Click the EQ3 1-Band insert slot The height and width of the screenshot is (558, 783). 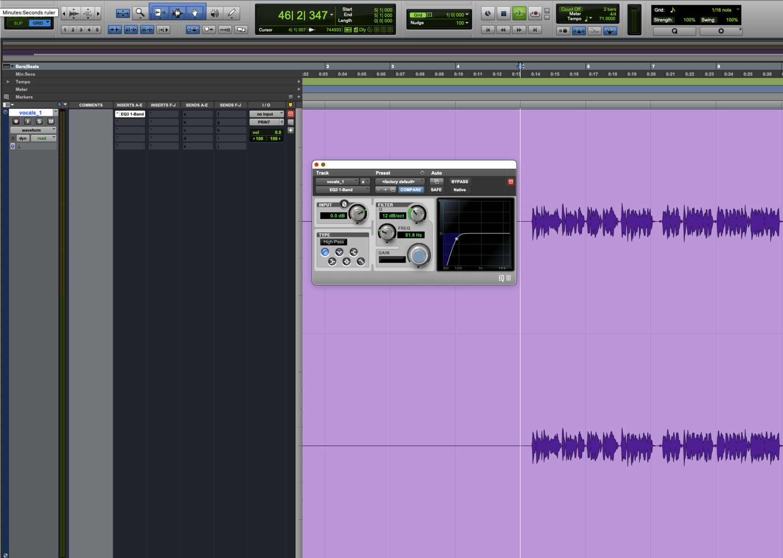tap(130, 114)
